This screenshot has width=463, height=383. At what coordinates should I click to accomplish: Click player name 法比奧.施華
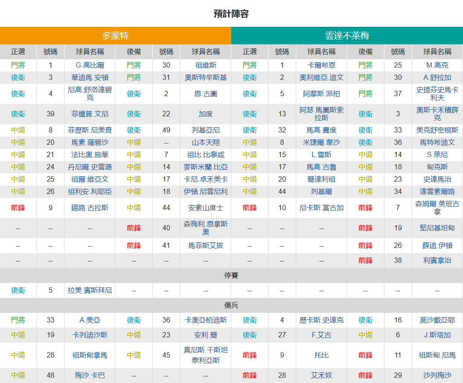tap(90, 154)
